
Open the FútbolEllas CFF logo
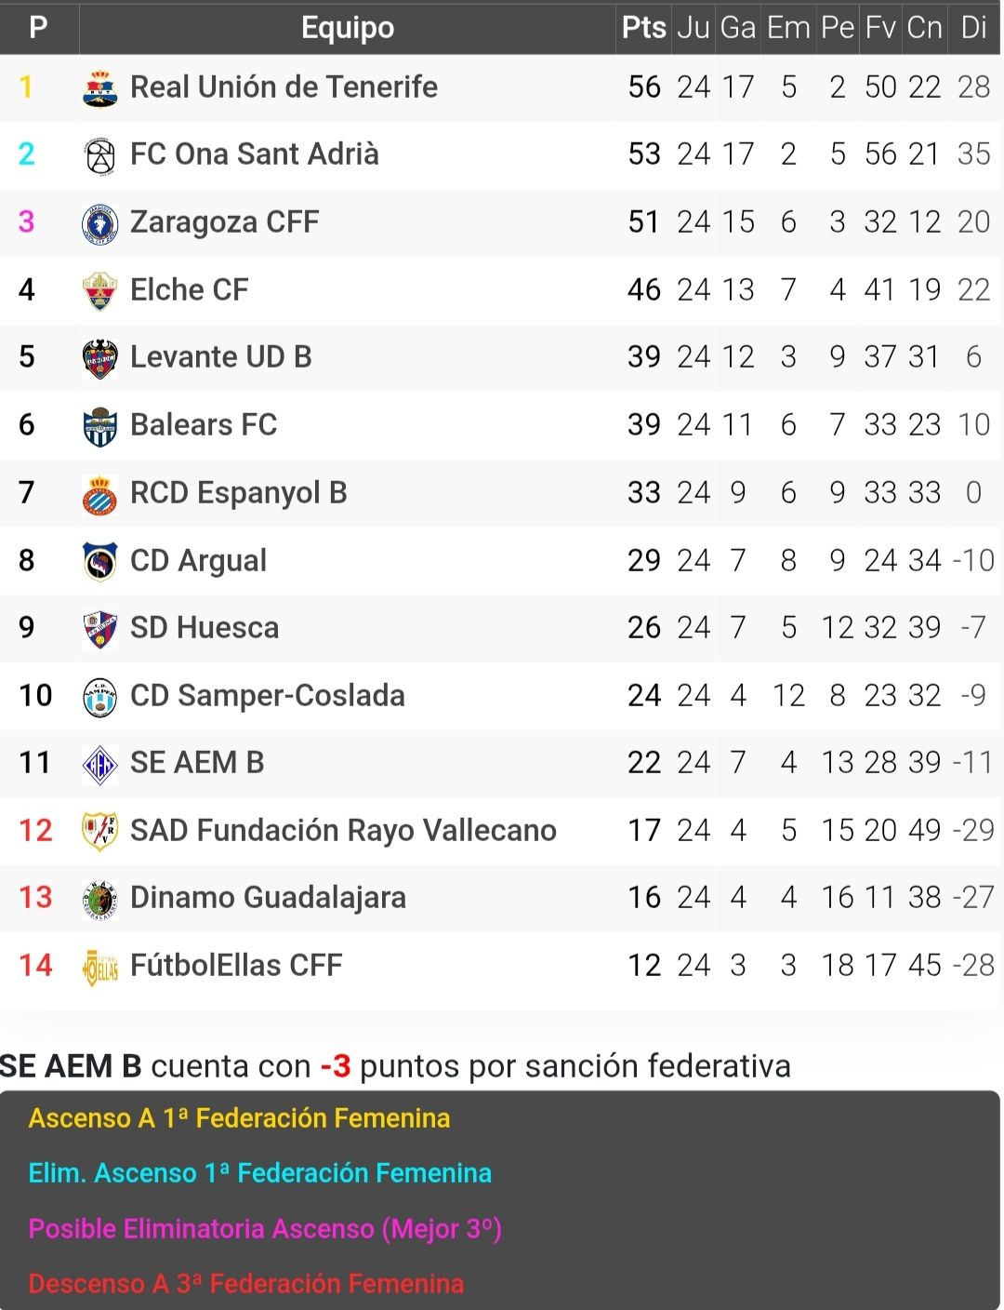[100, 967]
